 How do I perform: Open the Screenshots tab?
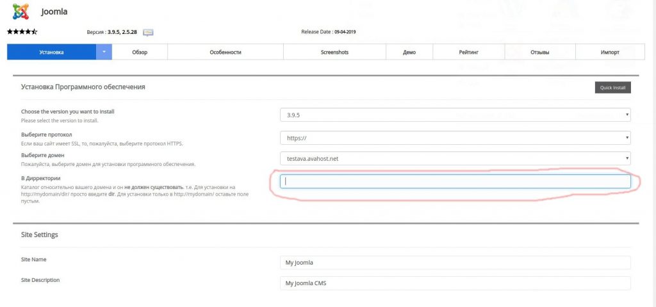pyautogui.click(x=334, y=53)
